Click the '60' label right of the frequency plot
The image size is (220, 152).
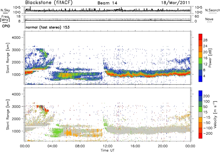[x=197, y=16]
